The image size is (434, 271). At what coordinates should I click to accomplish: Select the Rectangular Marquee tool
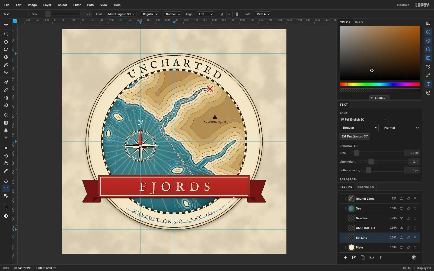coord(6,34)
